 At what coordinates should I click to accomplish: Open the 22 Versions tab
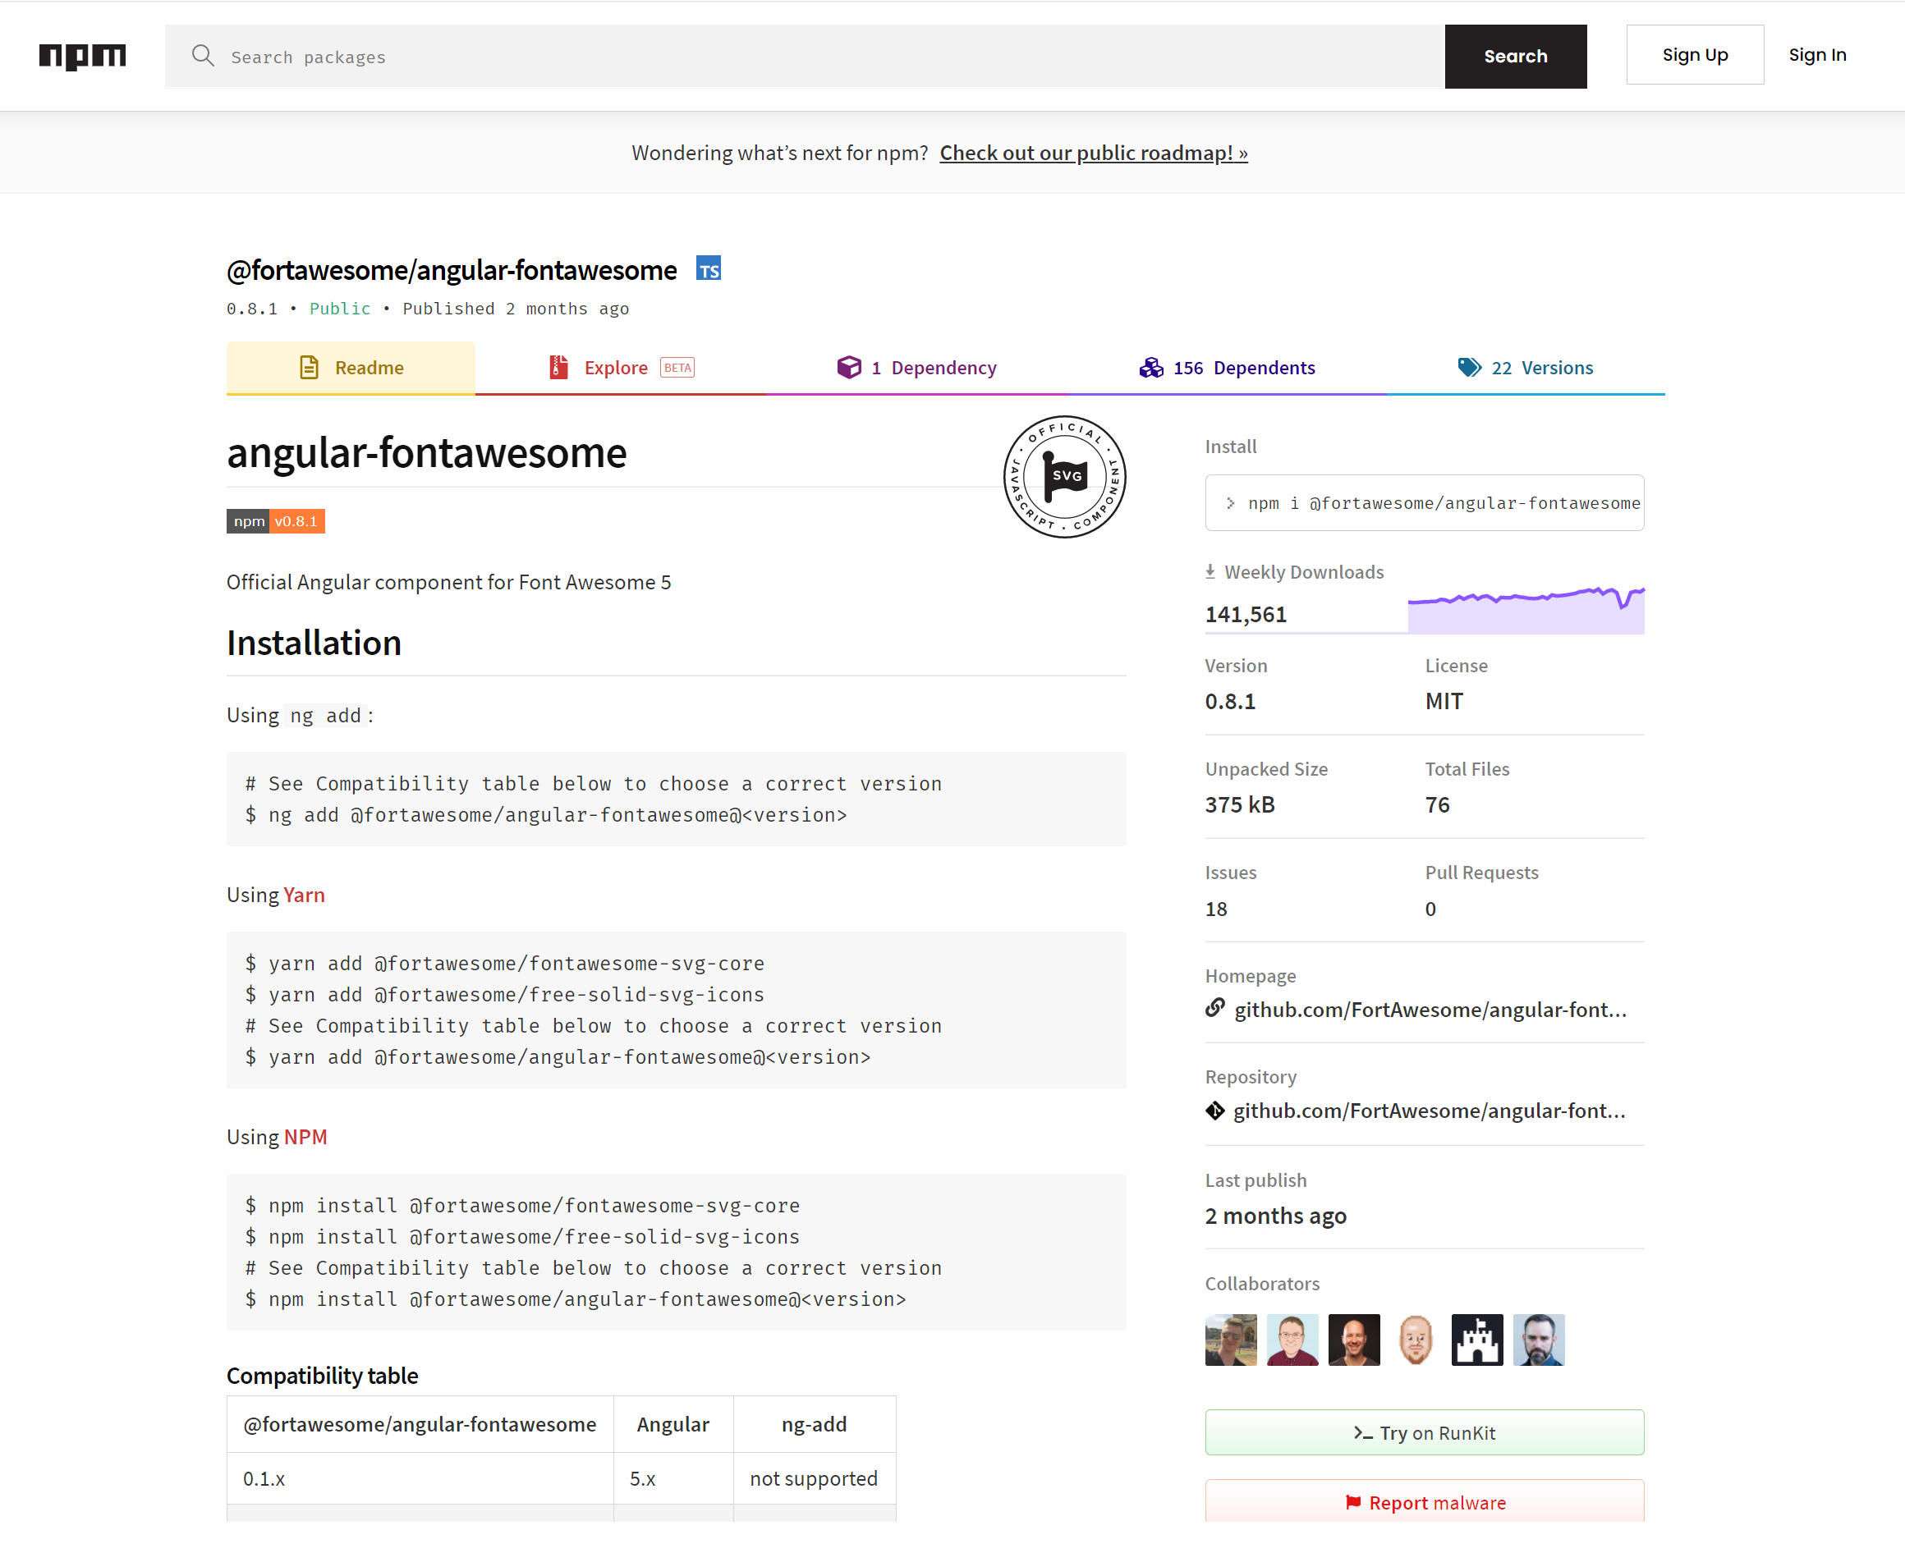click(x=1525, y=368)
